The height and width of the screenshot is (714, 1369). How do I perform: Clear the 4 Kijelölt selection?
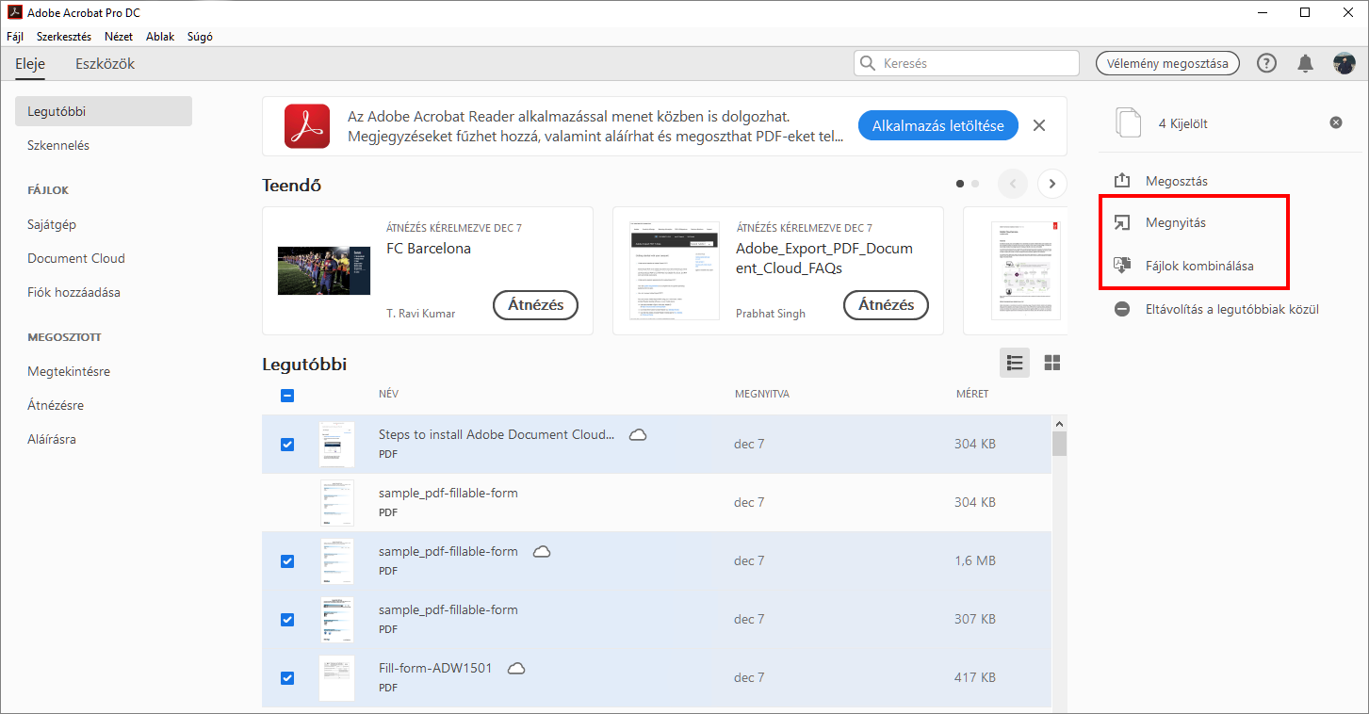point(1336,122)
